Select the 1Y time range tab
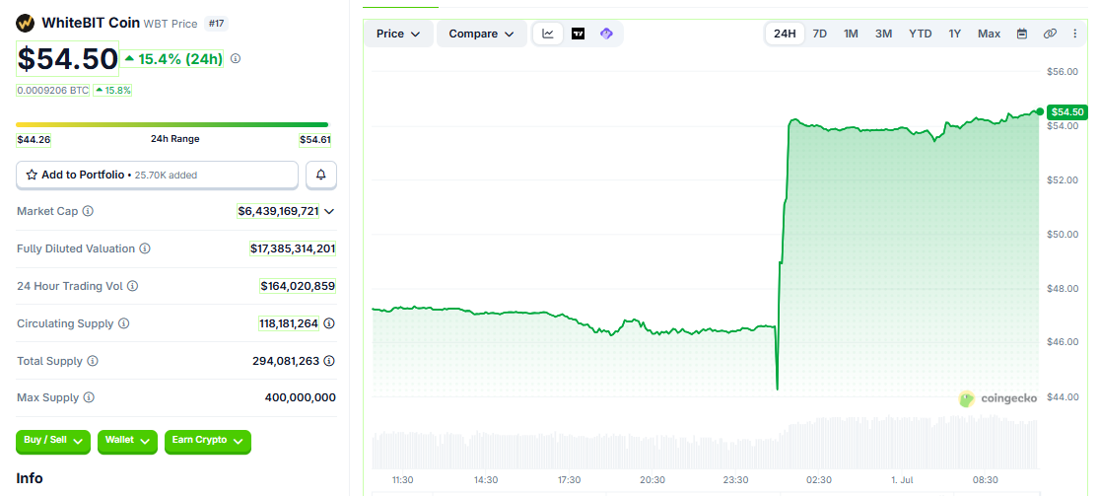The height and width of the screenshot is (496, 1099). 955,34
